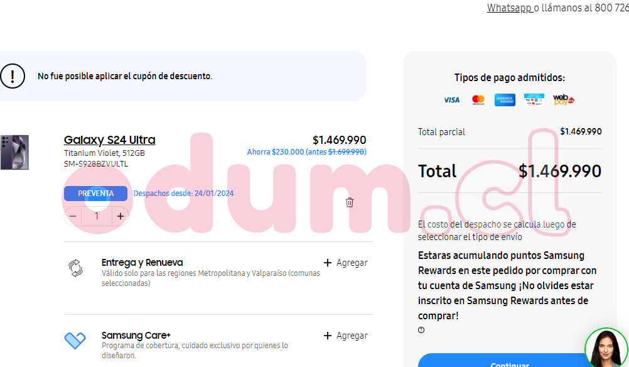
Task: Open the Whatsapp contact link
Action: click(x=509, y=8)
